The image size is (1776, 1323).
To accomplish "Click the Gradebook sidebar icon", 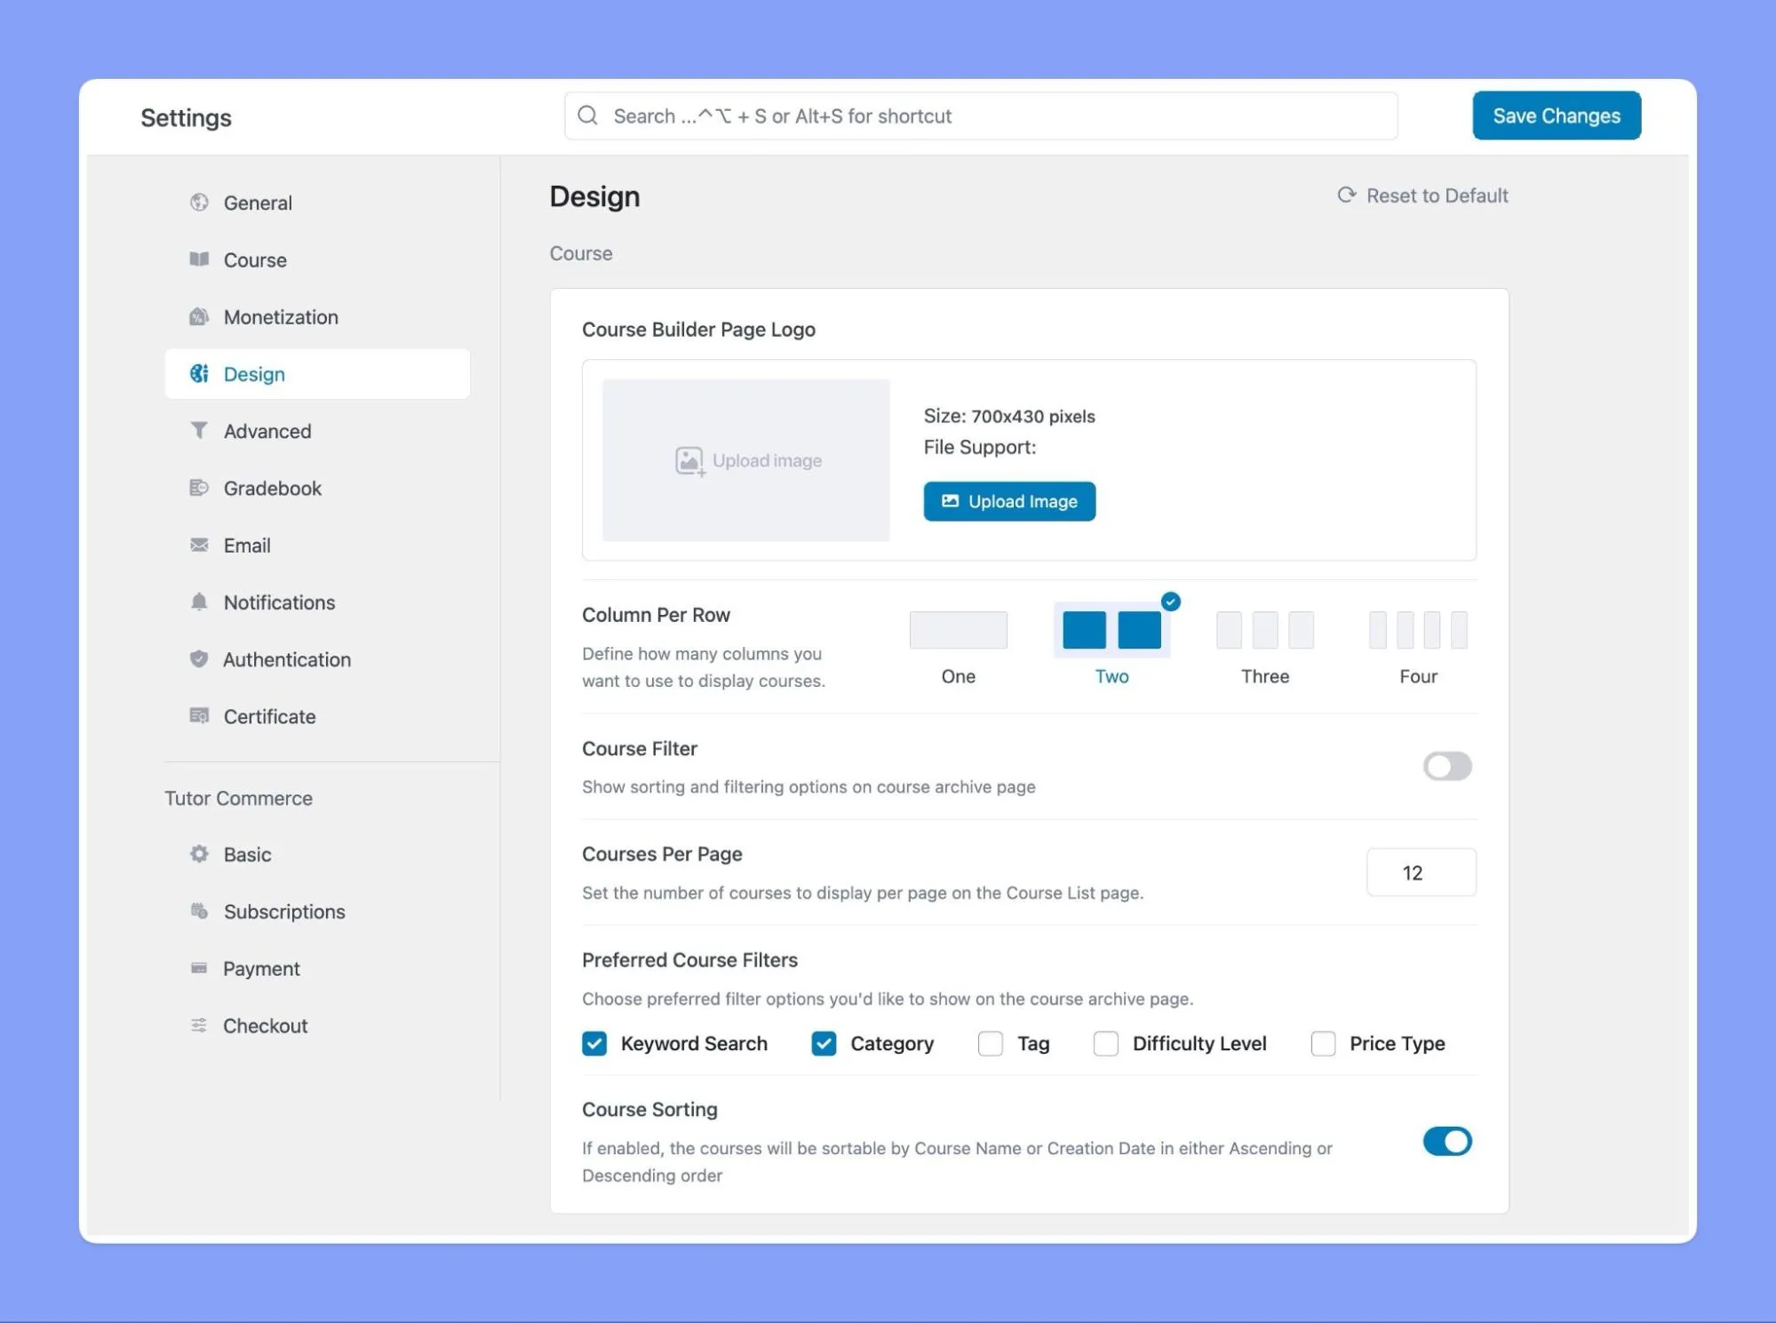I will (199, 486).
